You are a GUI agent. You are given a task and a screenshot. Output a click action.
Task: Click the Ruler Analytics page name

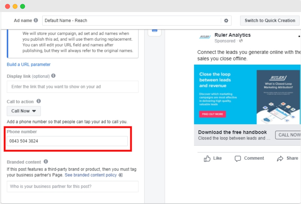click(x=233, y=35)
